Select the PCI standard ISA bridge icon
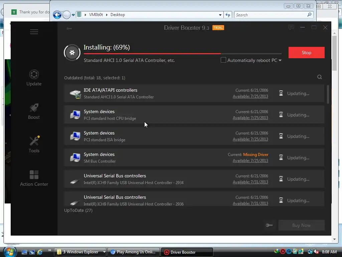 pos(75,136)
